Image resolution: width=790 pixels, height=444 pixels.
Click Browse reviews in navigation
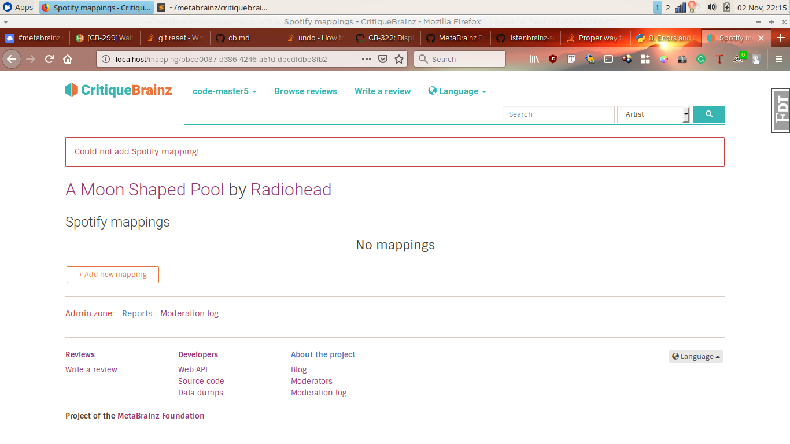(305, 91)
